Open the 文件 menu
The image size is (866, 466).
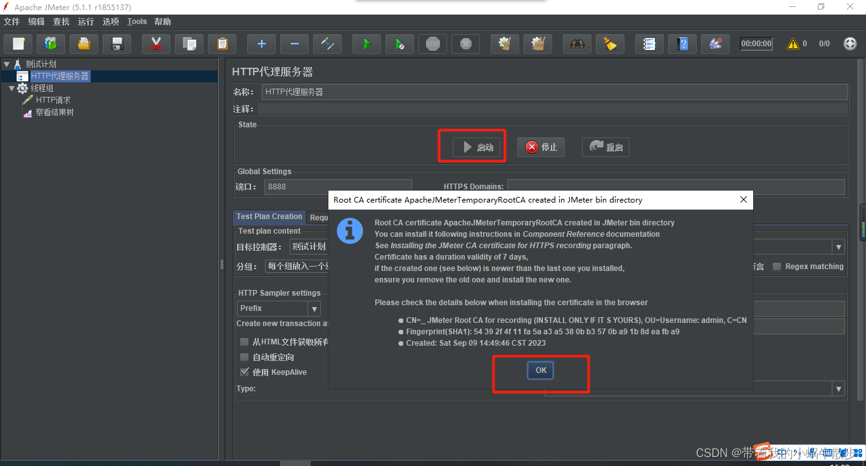pos(11,22)
